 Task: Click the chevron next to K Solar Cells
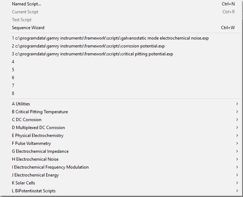(237, 183)
